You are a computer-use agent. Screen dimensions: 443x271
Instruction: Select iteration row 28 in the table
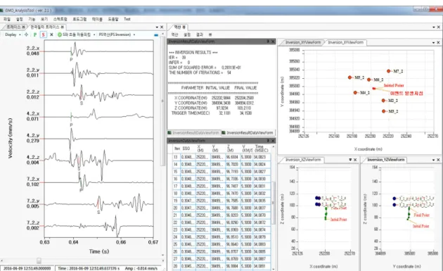(x=222, y=266)
